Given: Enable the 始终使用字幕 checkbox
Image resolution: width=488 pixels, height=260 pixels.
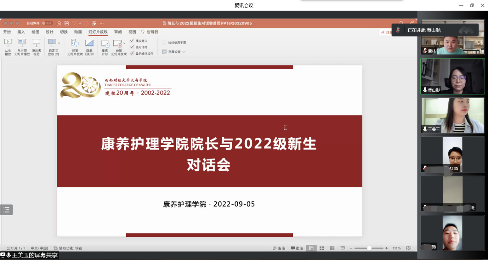Looking at the screenshot, I should 165,43.
